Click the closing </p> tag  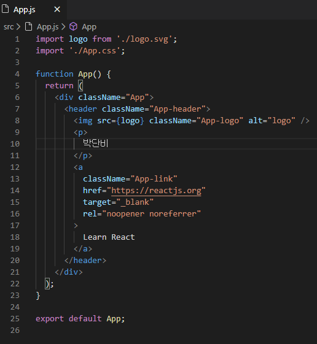tap(83, 156)
